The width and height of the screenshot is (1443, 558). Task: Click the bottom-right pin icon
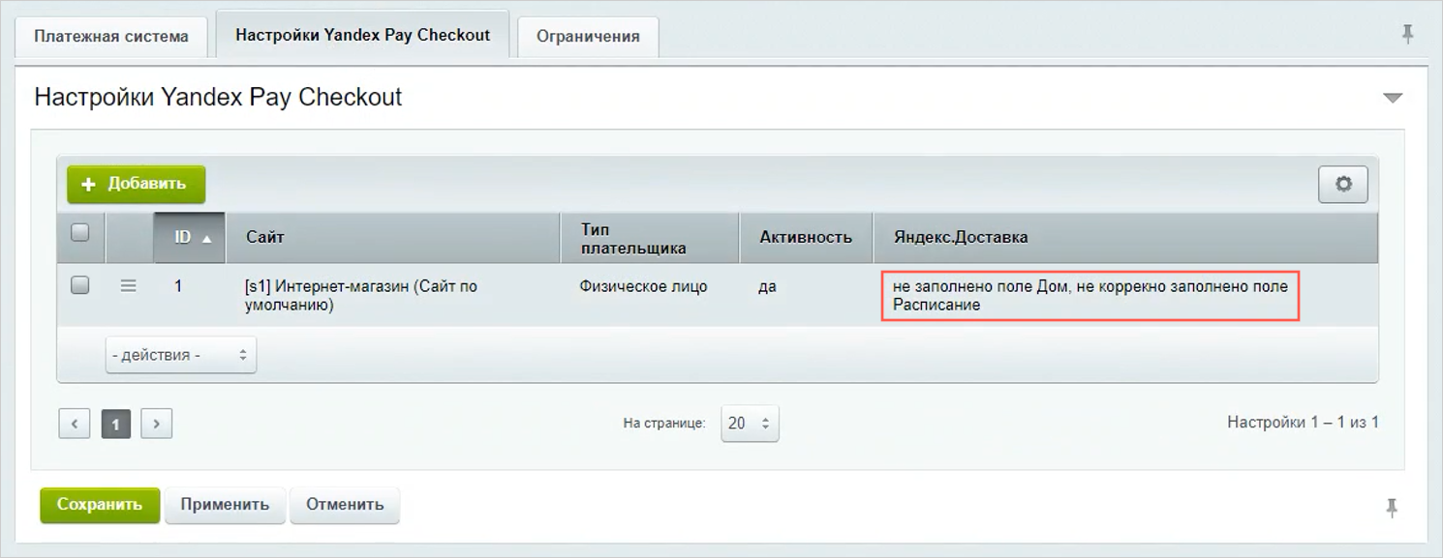coord(1392,507)
